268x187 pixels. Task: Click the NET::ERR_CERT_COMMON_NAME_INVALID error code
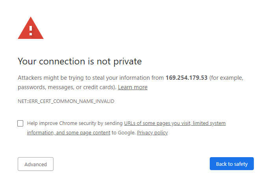pyautogui.click(x=66, y=101)
